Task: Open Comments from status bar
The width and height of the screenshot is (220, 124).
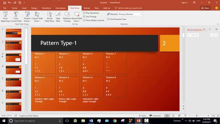Action: 155,116
